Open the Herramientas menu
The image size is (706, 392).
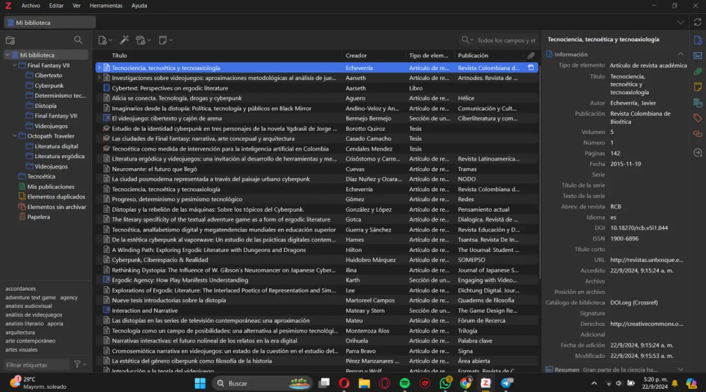(106, 5)
